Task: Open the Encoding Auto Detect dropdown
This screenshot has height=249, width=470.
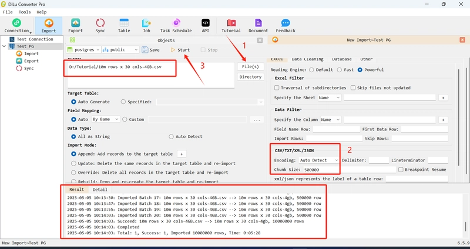Action: pyautogui.click(x=318, y=160)
